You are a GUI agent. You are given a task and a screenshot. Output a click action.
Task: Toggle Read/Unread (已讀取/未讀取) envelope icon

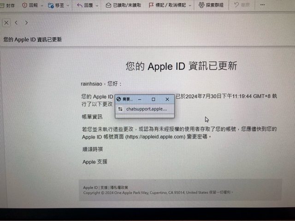click(x=108, y=6)
